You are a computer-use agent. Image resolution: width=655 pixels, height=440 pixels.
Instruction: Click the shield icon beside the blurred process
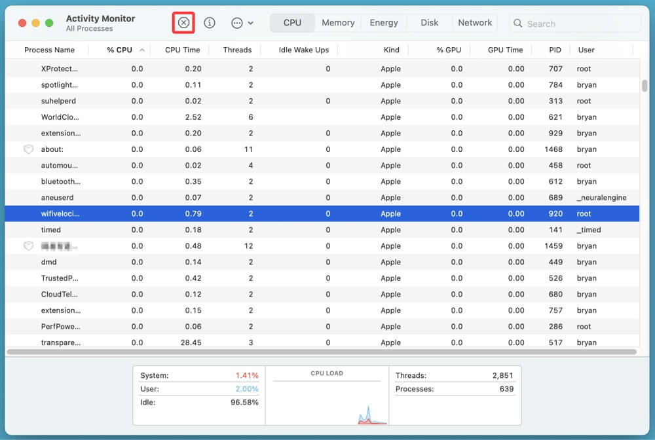coord(28,246)
